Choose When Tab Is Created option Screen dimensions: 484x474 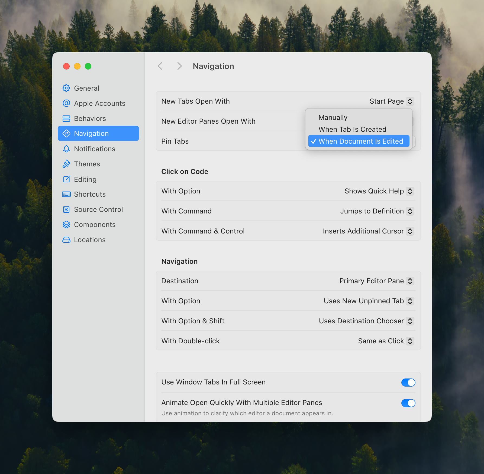click(x=359, y=129)
